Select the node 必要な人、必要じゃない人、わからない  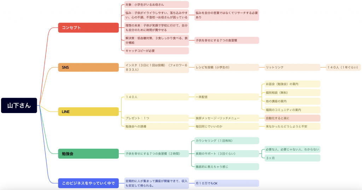point(292,149)
